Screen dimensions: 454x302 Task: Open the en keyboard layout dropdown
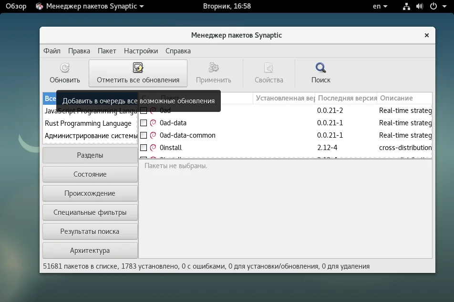[380, 6]
